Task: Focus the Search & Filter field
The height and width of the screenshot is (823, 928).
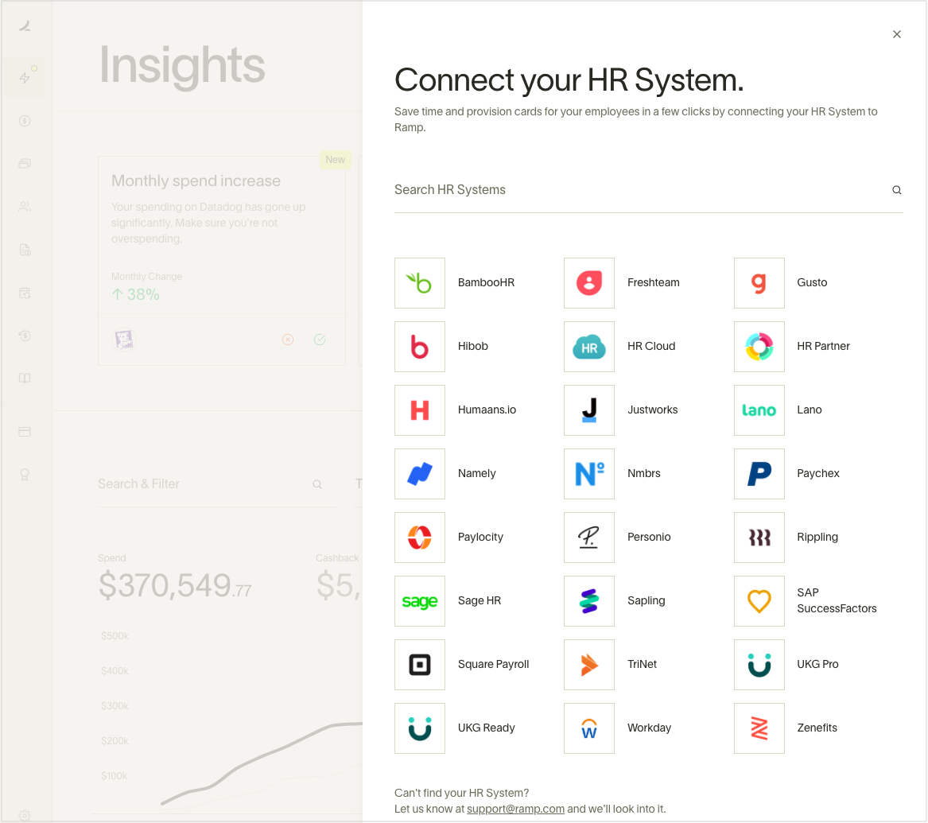Action: (216, 484)
